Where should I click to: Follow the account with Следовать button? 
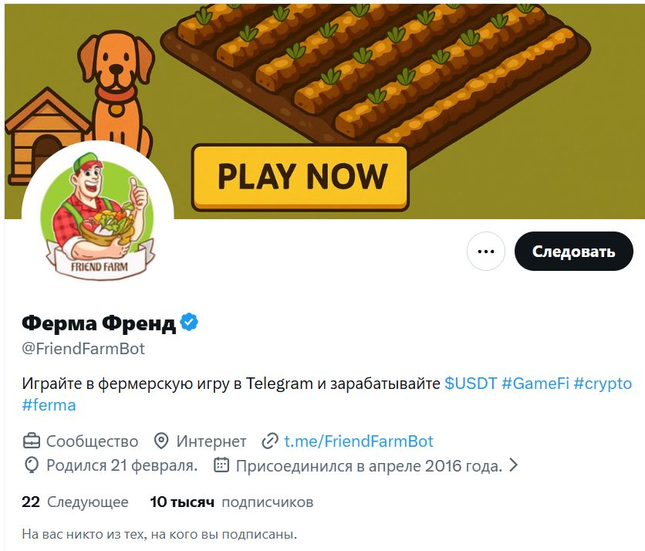(x=574, y=251)
